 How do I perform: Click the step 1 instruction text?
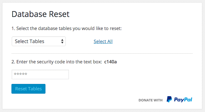[67, 28]
